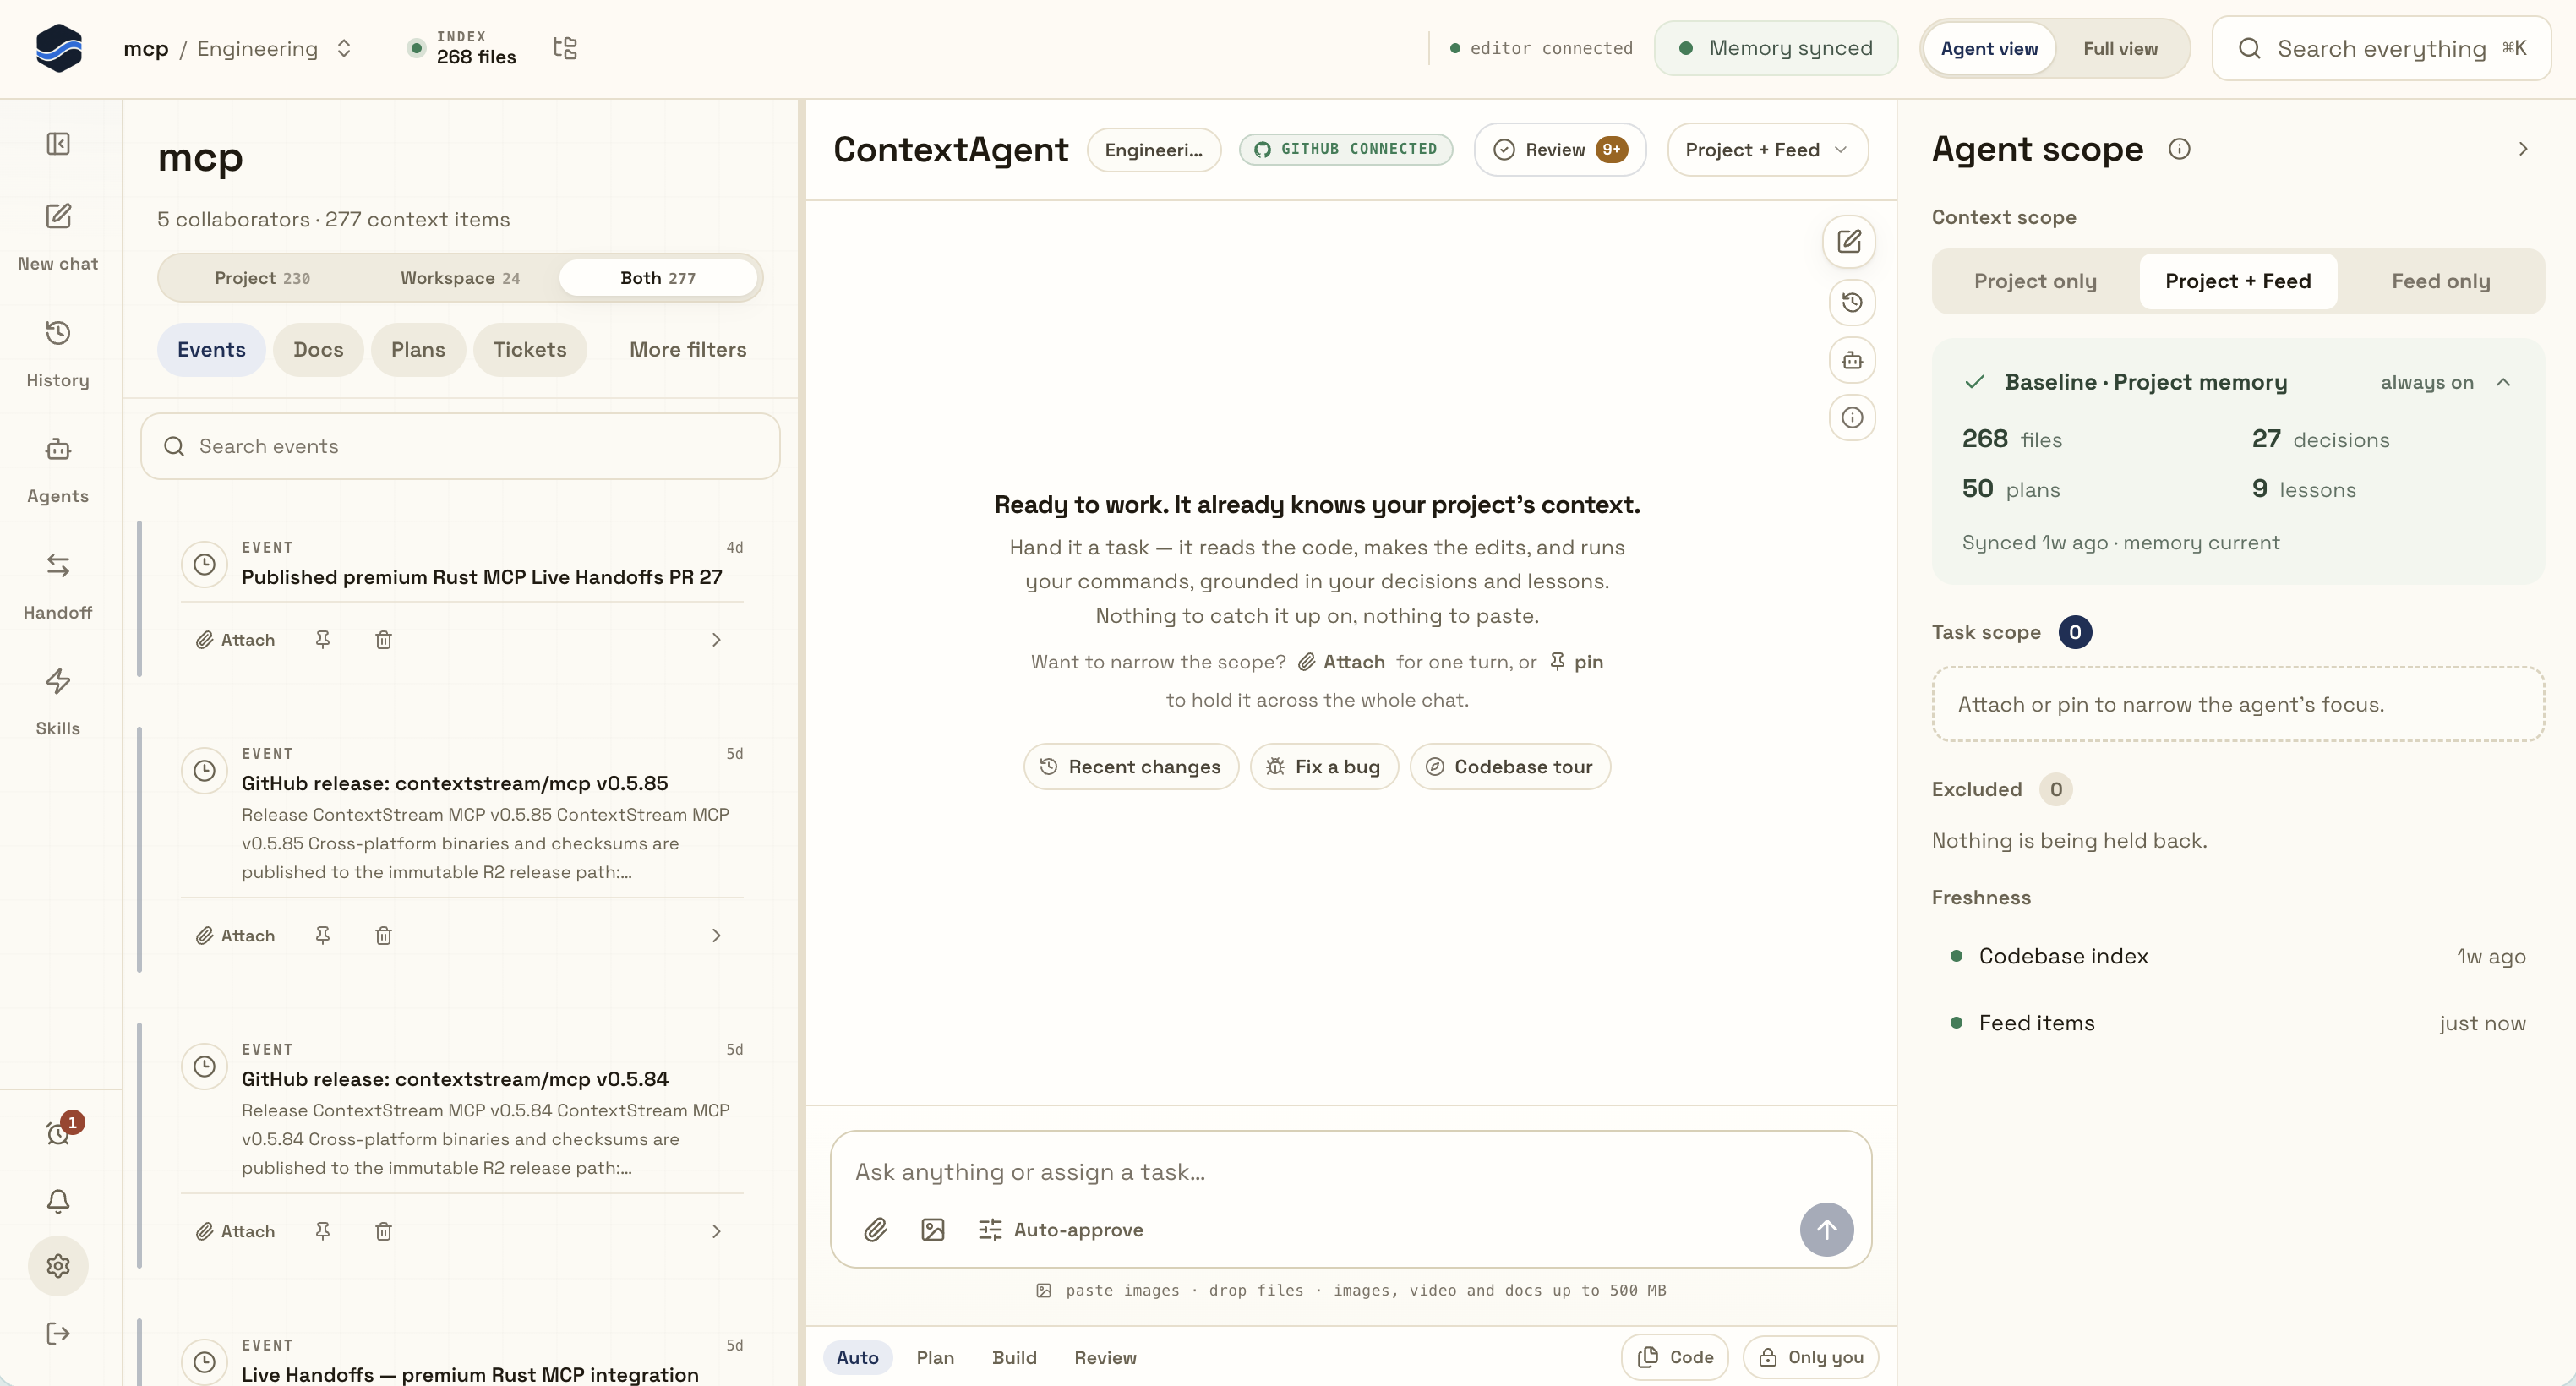Viewport: 2576px width, 1386px height.
Task: Open the Agents sidebar section
Action: tap(58, 469)
